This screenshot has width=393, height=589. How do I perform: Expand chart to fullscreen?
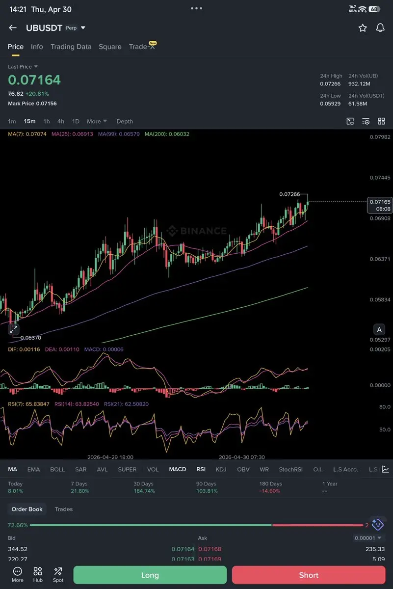[13, 330]
